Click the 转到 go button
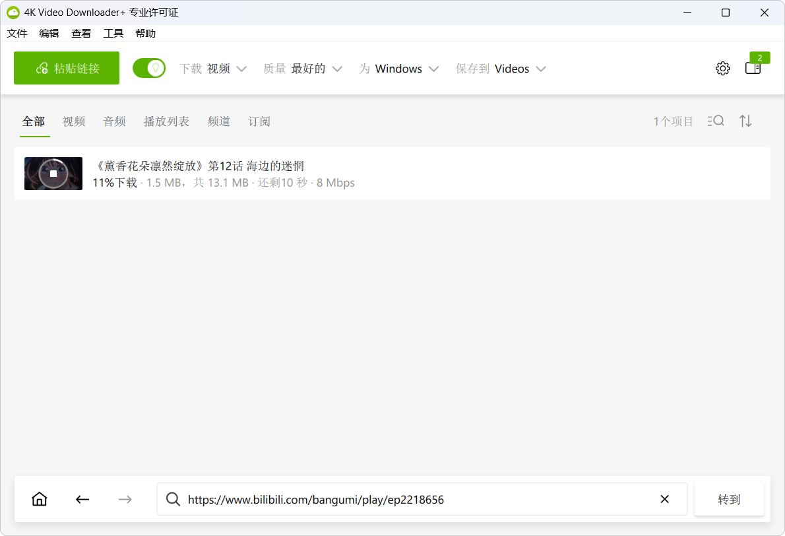This screenshot has width=785, height=536. click(729, 499)
